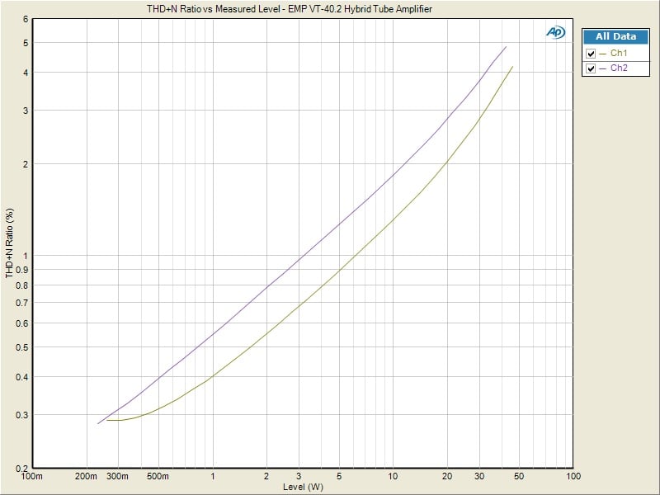Click the 0.5 tick label on y-axis
The image size is (660, 495).
click(x=21, y=347)
